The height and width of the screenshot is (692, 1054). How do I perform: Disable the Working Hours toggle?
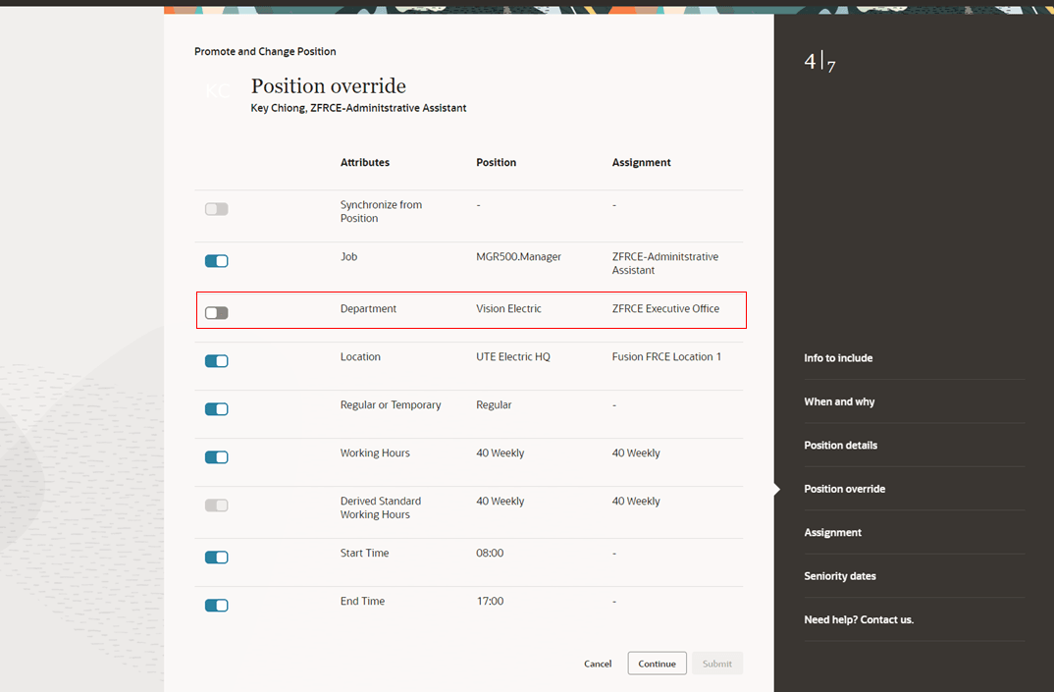tap(217, 457)
